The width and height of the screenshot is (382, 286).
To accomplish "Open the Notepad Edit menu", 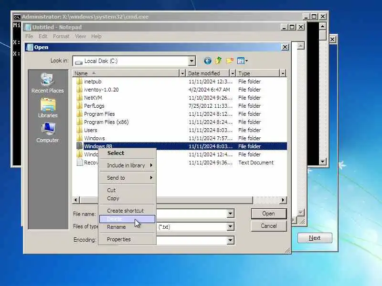I will (43, 36).
